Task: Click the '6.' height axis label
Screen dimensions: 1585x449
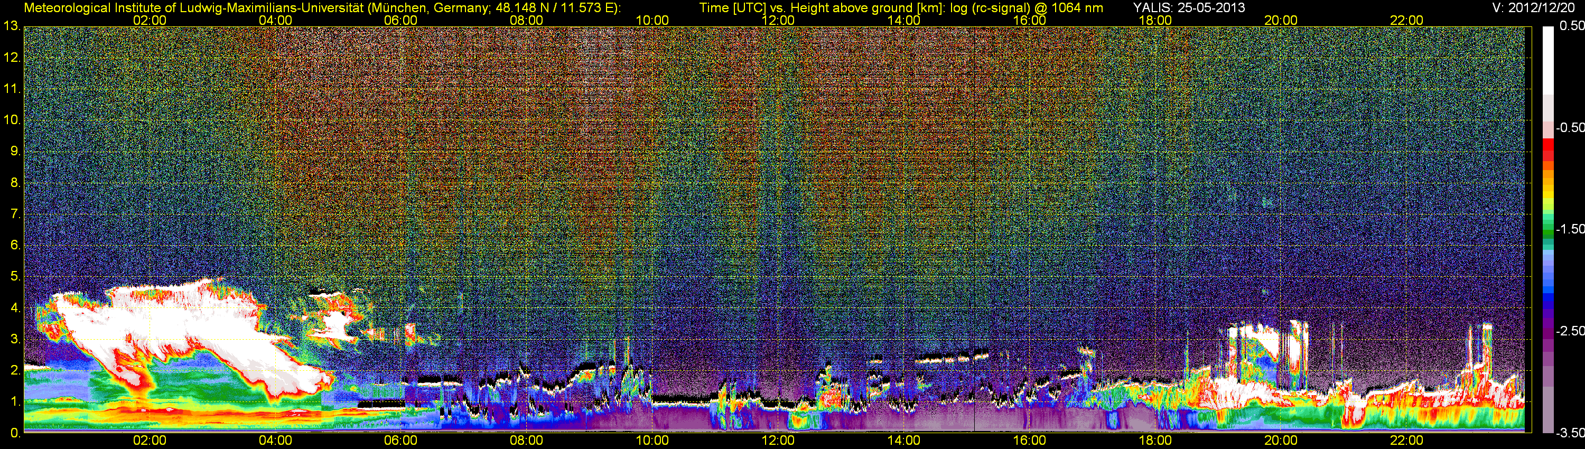Action: point(15,245)
